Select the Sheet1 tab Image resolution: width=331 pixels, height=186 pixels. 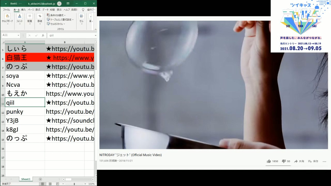click(x=26, y=179)
